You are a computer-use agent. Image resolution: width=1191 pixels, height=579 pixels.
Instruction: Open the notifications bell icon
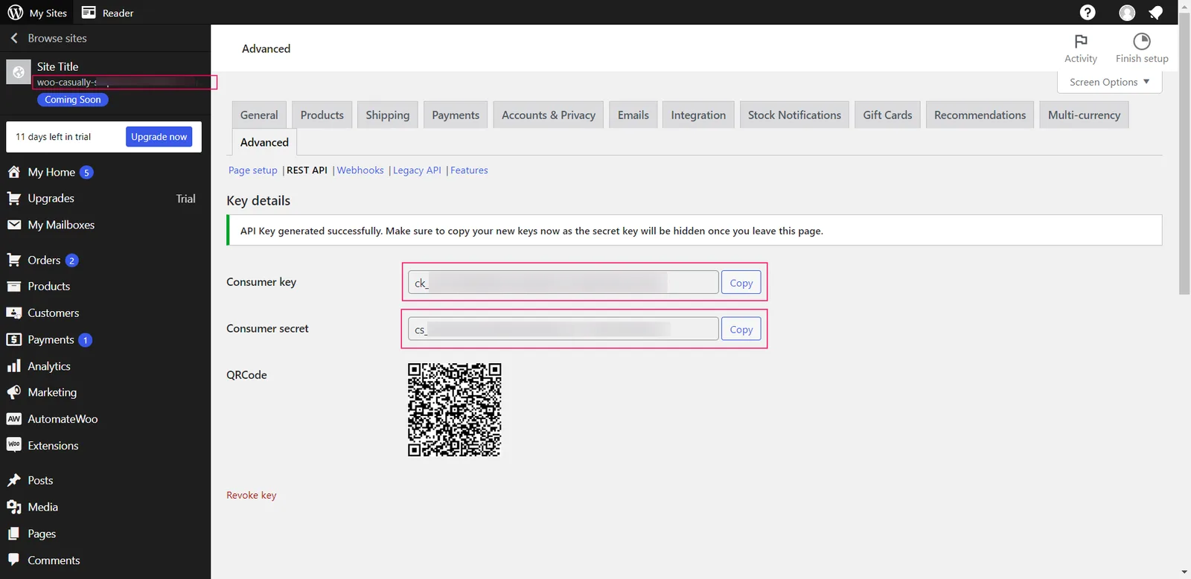pos(1156,13)
